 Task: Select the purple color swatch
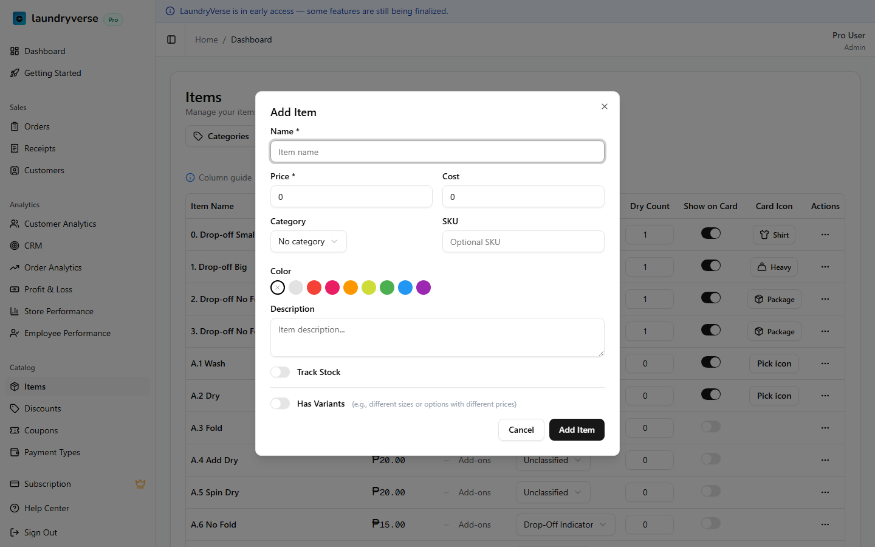tap(424, 287)
